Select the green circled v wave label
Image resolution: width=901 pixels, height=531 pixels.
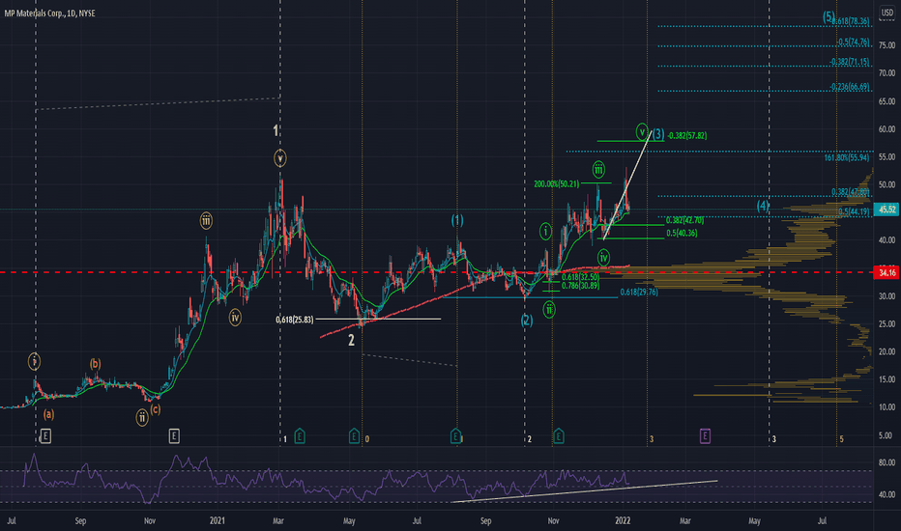tap(643, 131)
